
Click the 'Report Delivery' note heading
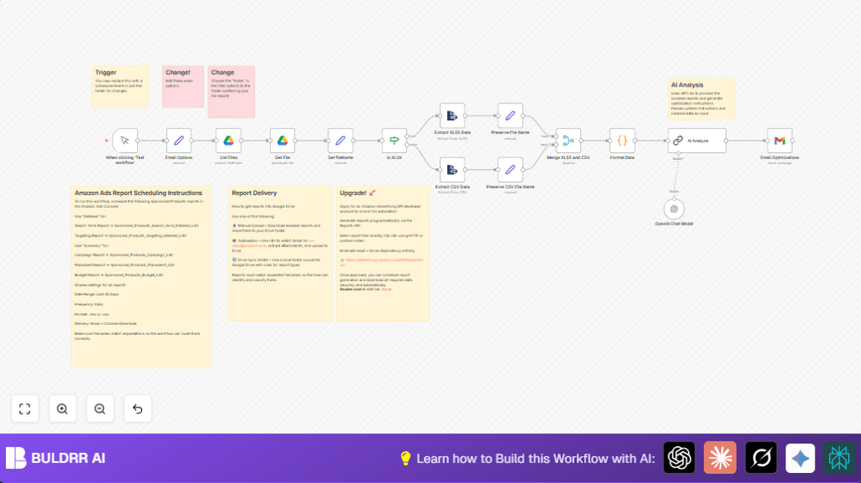(254, 193)
